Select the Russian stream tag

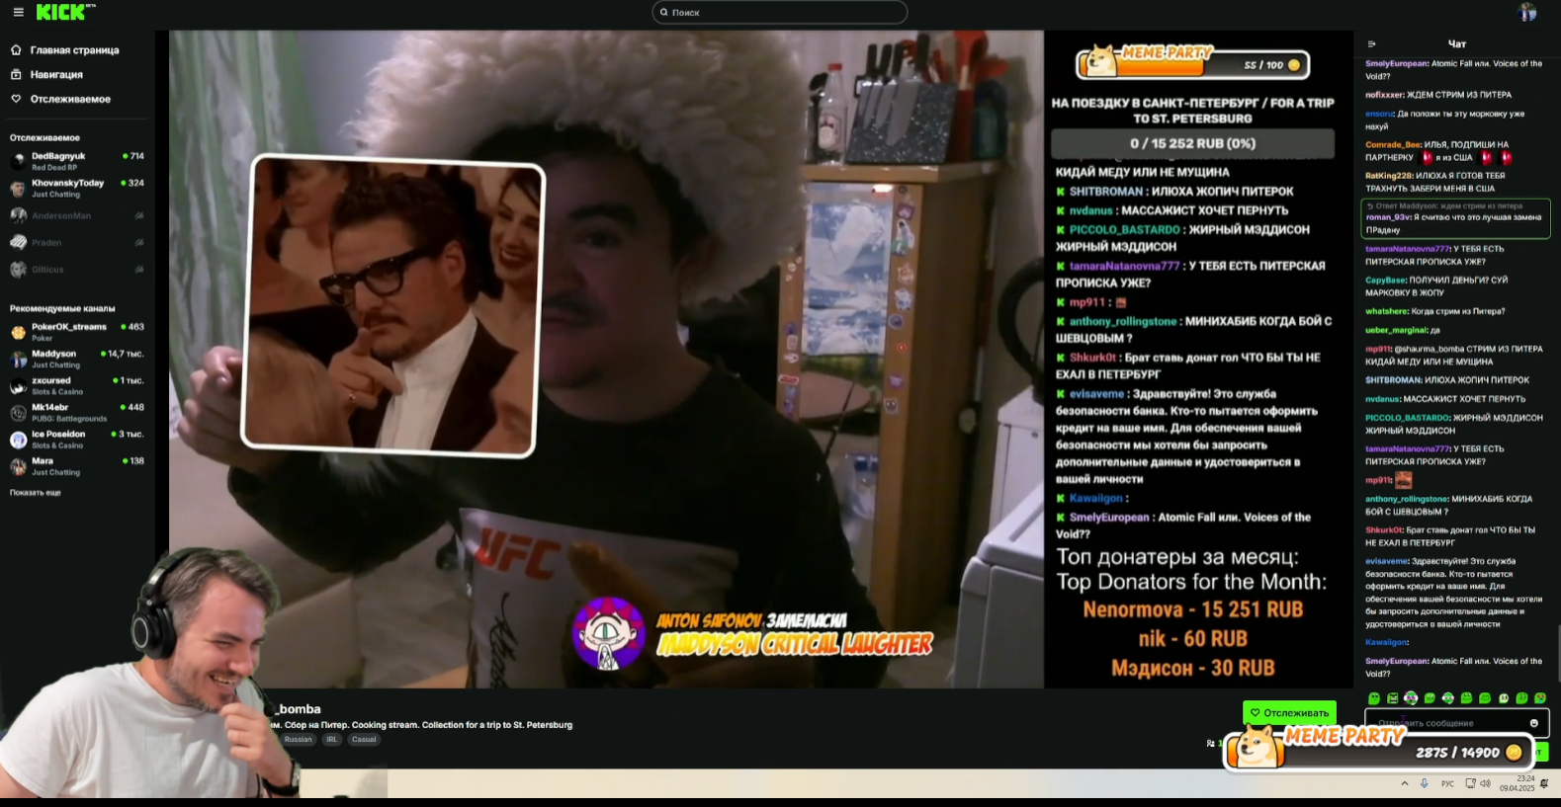pyautogui.click(x=298, y=739)
